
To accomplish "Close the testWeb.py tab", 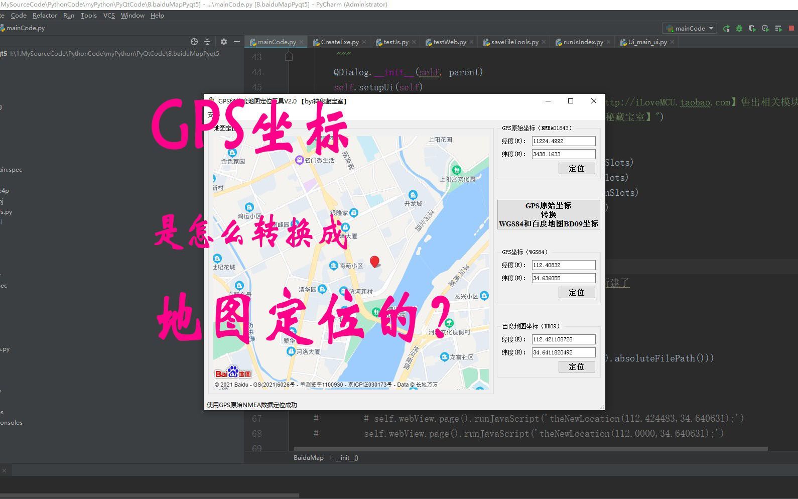I will point(472,42).
